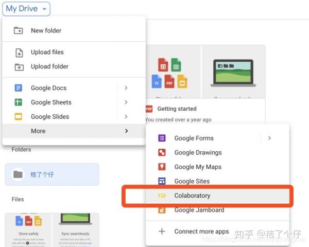Click the Upload folder icon
The height and width of the screenshot is (247, 309).
[x=19, y=66]
